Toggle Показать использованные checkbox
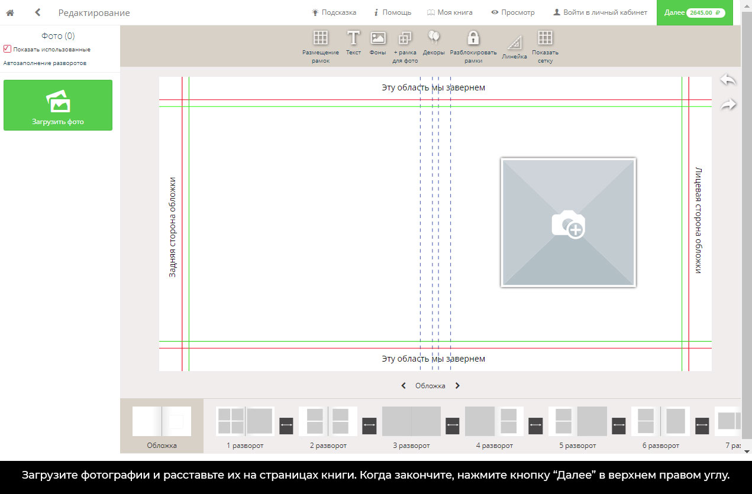Viewport: 752px width, 494px height. pyautogui.click(x=7, y=49)
